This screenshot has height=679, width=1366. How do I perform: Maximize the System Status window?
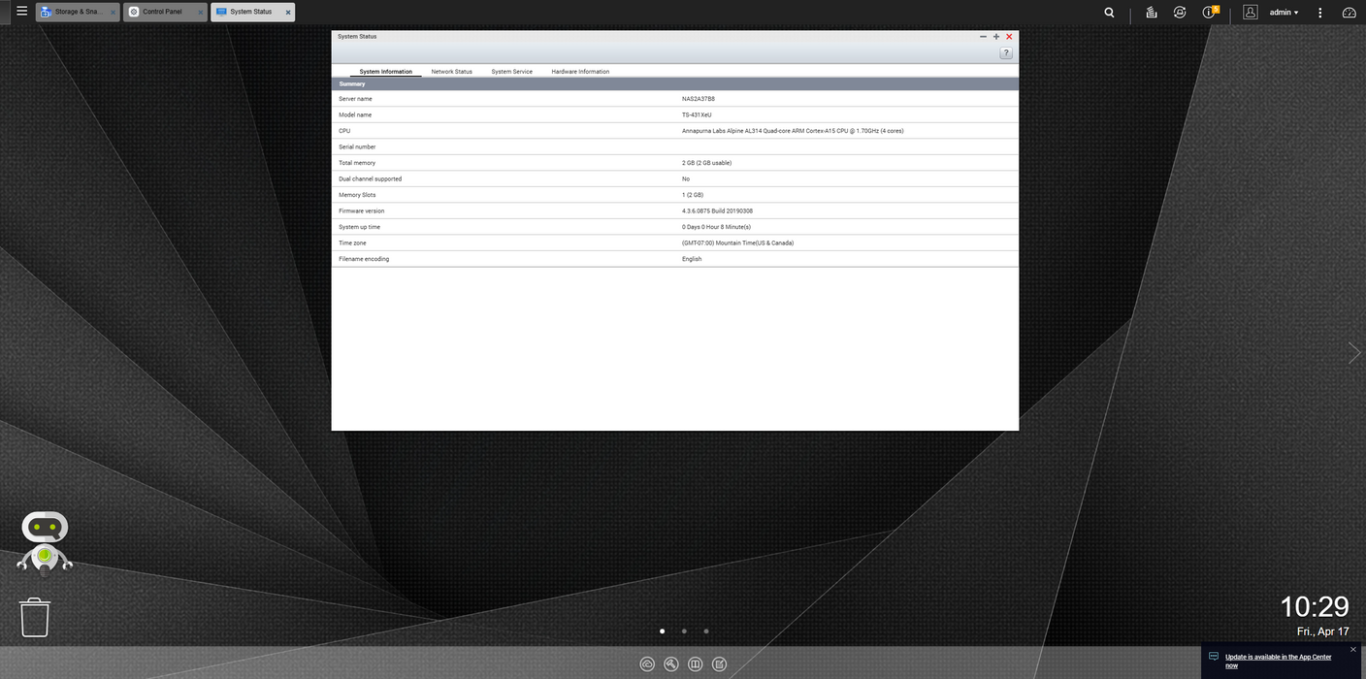[x=996, y=37]
